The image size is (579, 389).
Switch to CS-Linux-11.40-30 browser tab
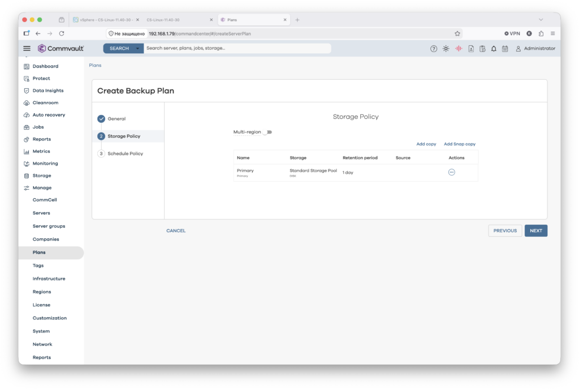(x=179, y=20)
